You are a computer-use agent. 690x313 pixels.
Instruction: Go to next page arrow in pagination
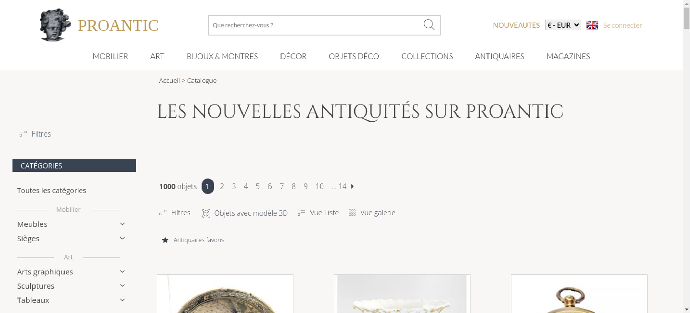(x=352, y=186)
